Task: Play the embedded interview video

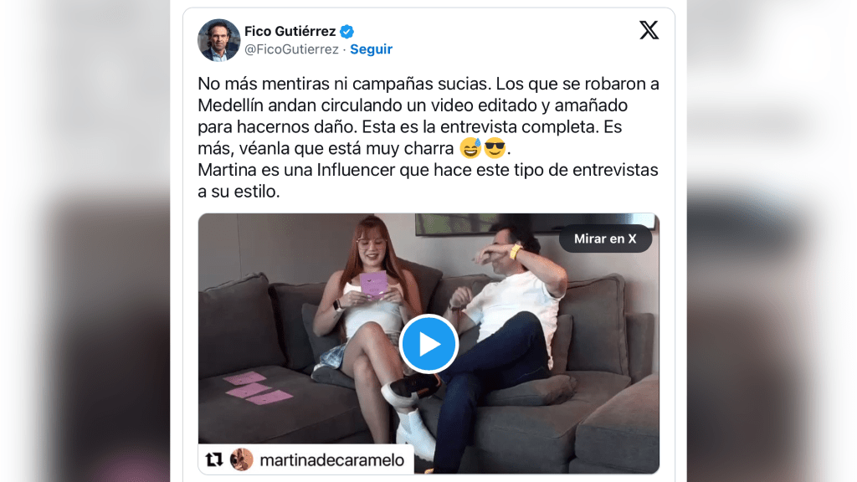Action: coord(428,344)
